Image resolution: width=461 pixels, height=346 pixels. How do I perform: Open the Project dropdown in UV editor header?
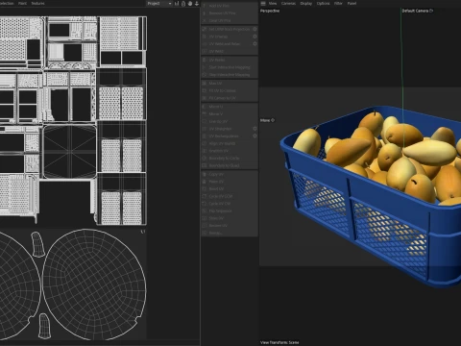(x=159, y=4)
